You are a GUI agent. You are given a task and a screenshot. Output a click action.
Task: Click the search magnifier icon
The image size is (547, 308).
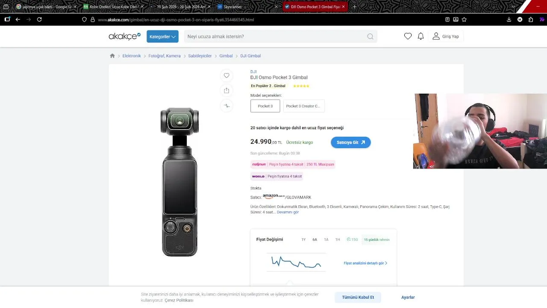point(370,36)
